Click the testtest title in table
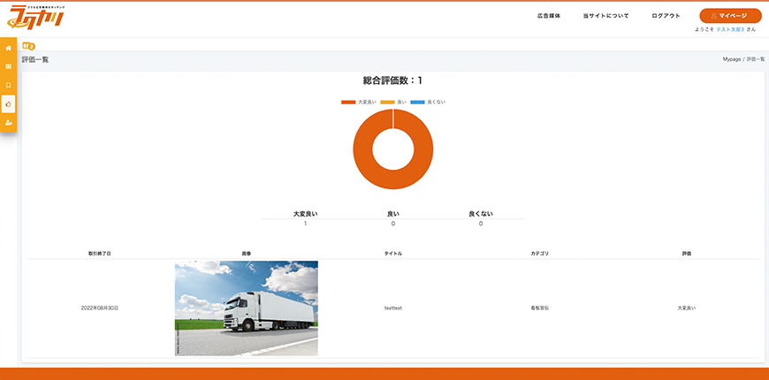769x380 pixels. (392, 308)
